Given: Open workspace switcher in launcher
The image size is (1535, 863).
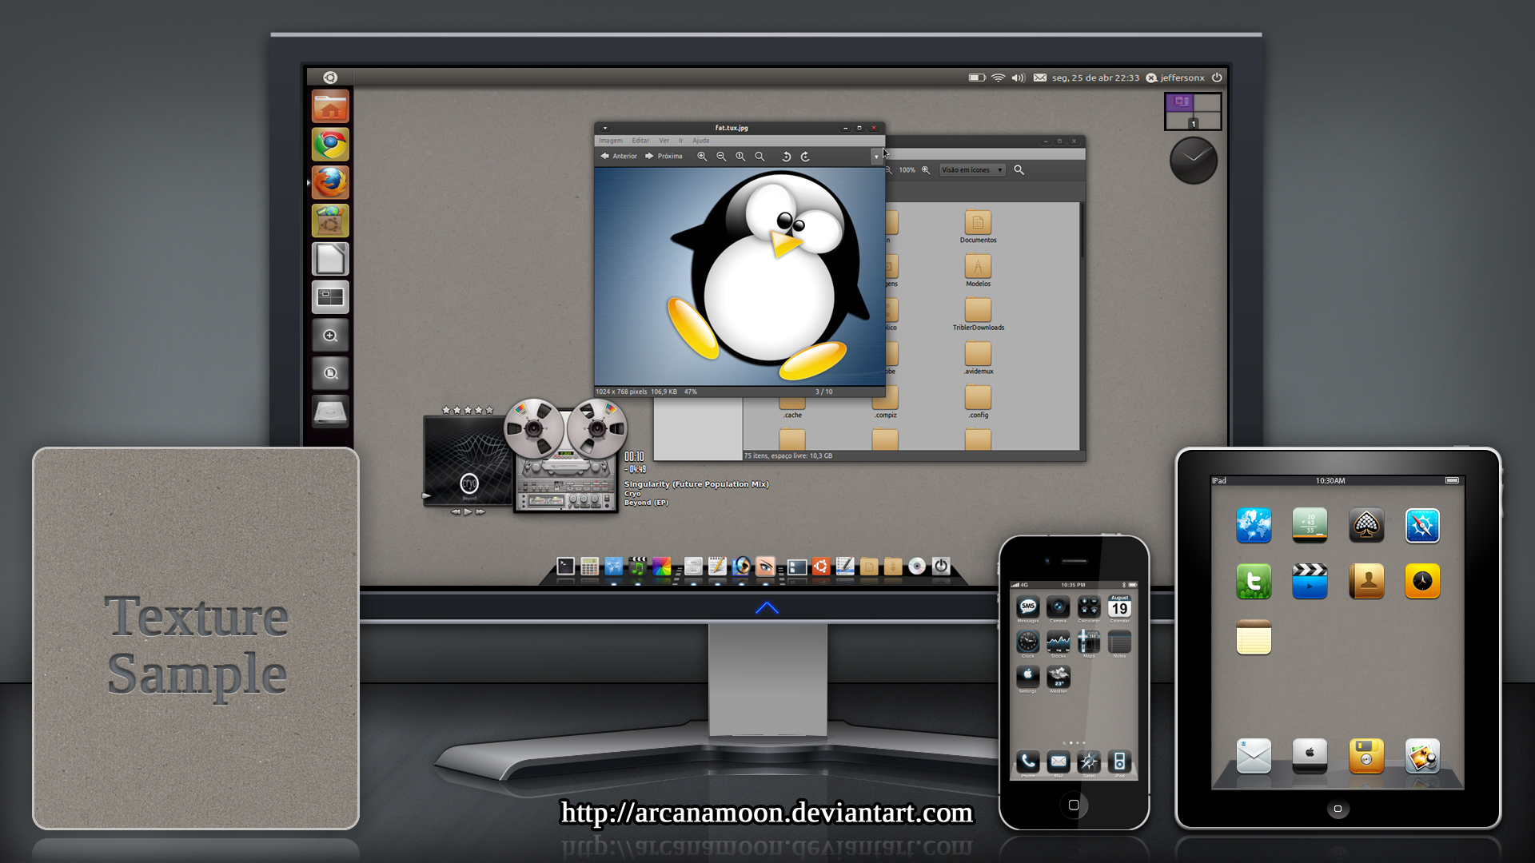Looking at the screenshot, I should [330, 297].
